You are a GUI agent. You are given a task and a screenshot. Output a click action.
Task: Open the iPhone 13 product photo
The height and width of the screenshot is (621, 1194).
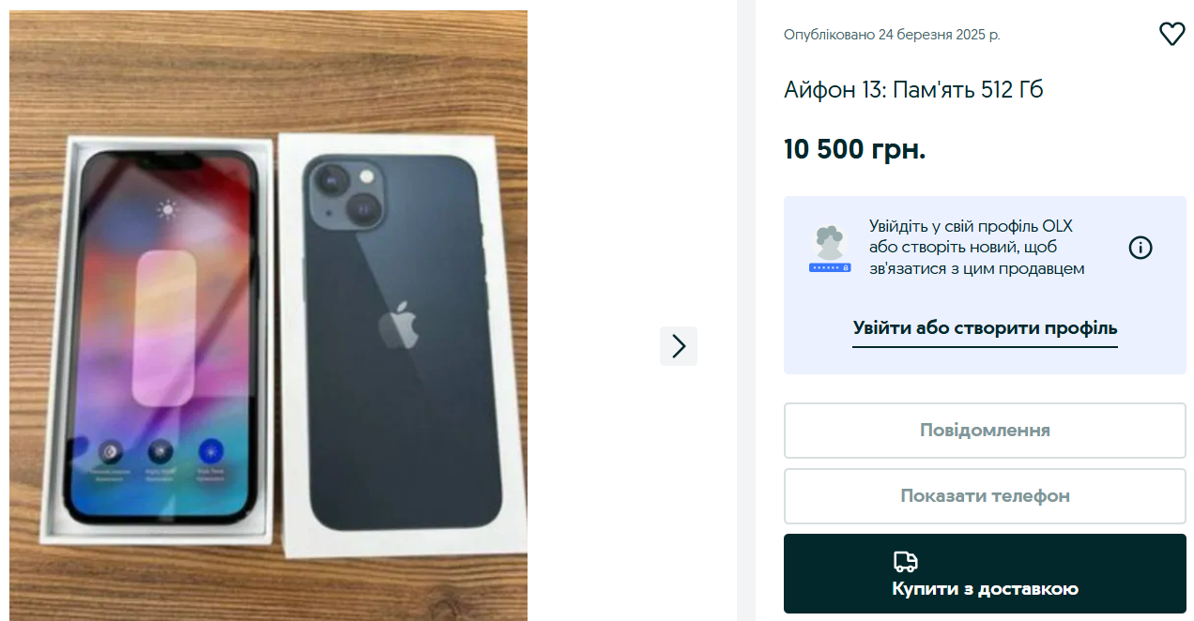[268, 315]
